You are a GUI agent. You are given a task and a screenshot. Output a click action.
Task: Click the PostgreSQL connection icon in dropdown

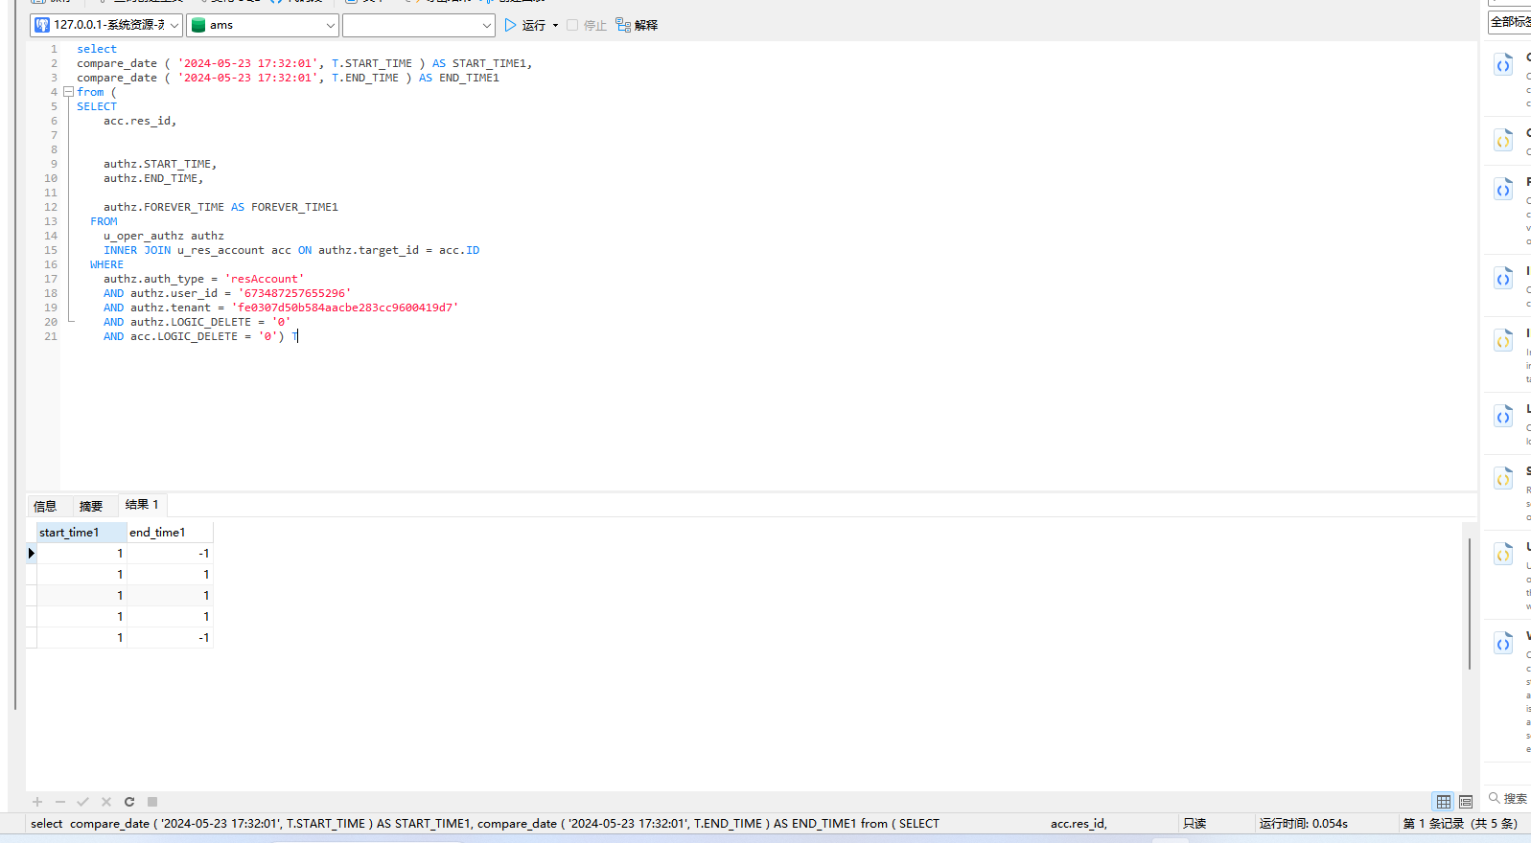coord(42,25)
